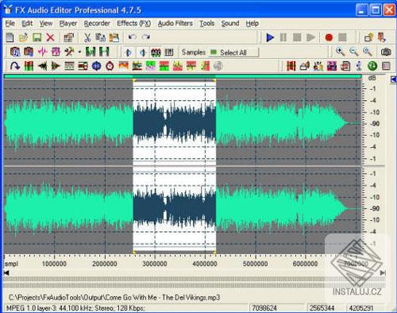Click the scissors Cut icon
Screen dimensions: 397x313
click(87, 37)
